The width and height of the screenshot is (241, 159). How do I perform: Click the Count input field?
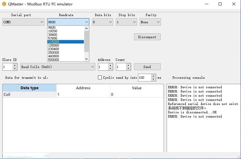pyautogui.click(x=121, y=67)
